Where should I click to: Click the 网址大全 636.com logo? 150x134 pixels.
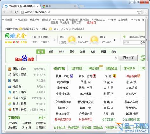tap(16, 39)
